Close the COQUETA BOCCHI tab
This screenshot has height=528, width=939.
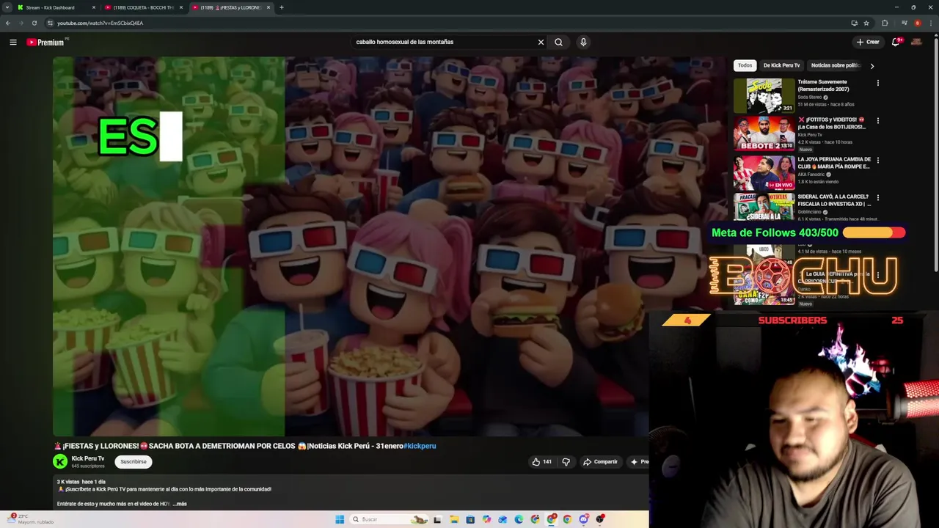[181, 7]
